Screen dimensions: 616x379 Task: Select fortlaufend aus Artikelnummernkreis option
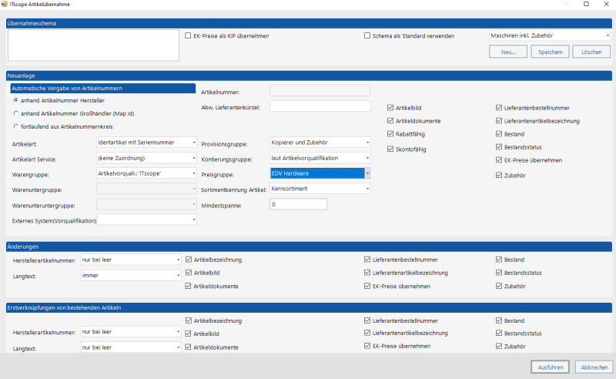pyautogui.click(x=15, y=126)
